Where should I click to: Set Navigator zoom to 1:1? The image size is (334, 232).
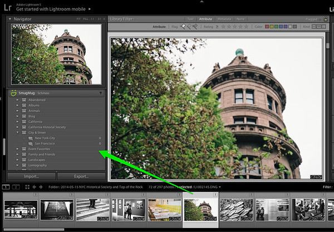coord(92,19)
